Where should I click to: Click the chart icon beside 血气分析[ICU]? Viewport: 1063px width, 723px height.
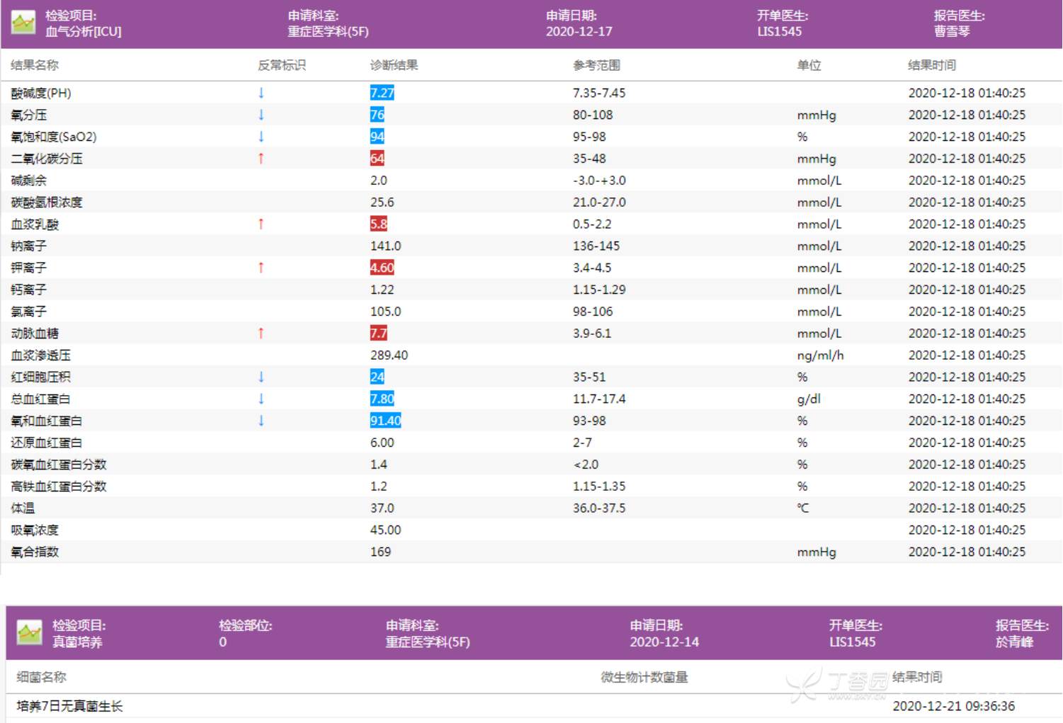pos(23,23)
